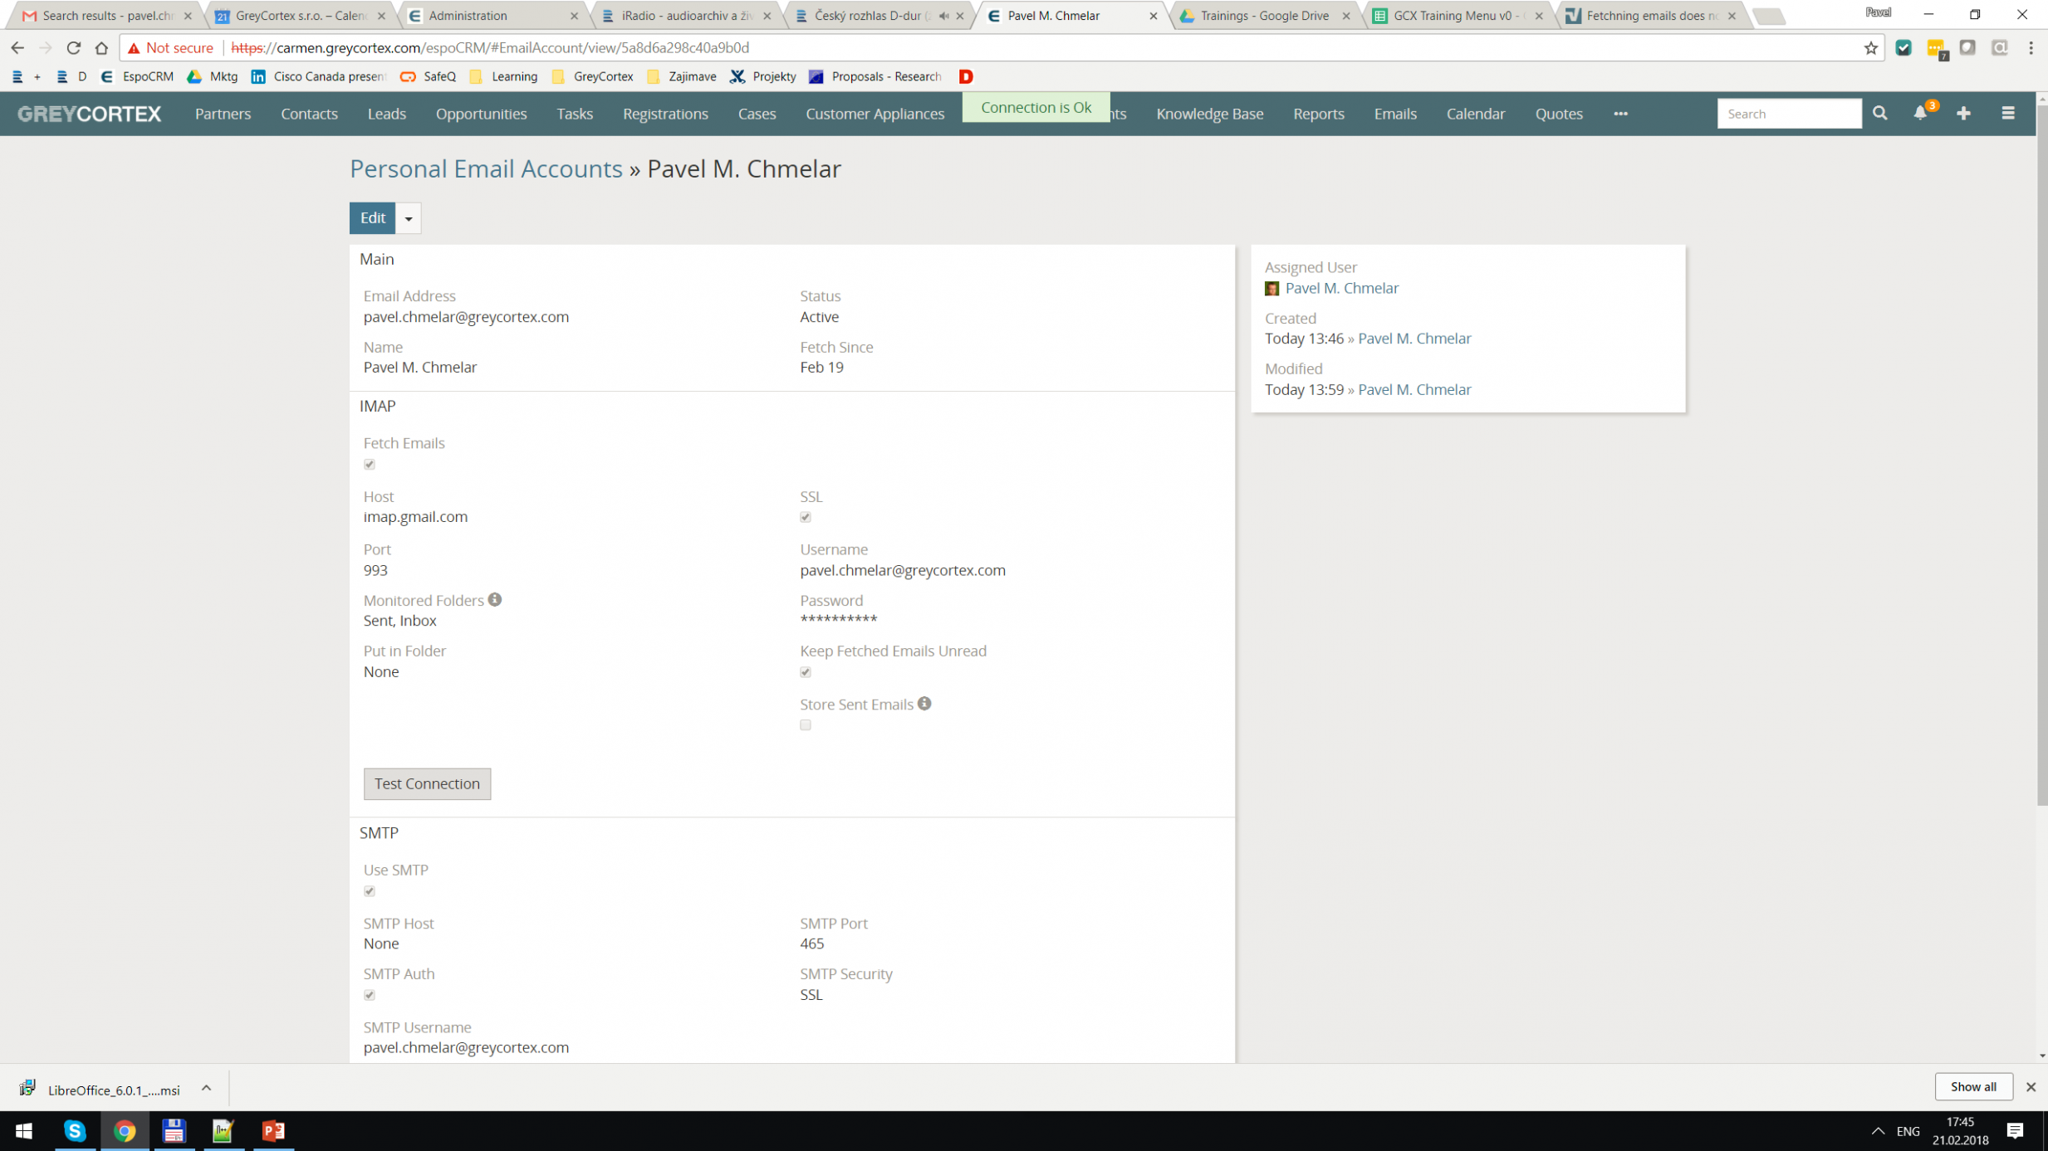Go to Knowledge Base tab
The width and height of the screenshot is (2048, 1151).
[1209, 114]
